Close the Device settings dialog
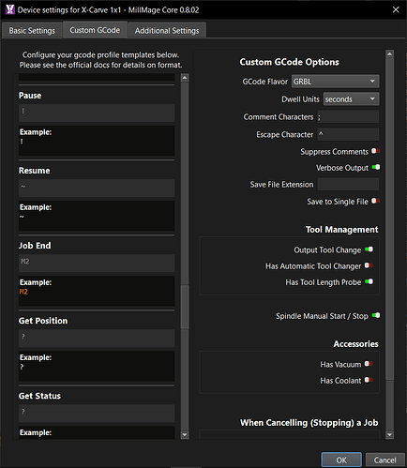The image size is (407, 468). pos(396,9)
